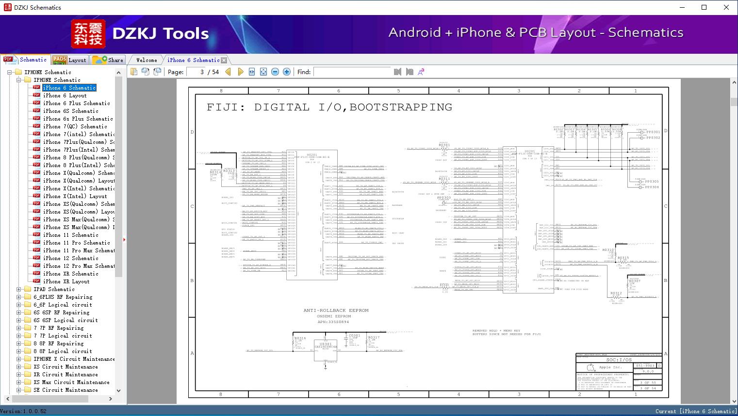Close the iPhone 6 Schematic tab
The image size is (738, 416).
point(224,61)
